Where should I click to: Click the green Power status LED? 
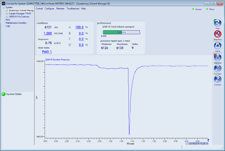pos(193,9)
